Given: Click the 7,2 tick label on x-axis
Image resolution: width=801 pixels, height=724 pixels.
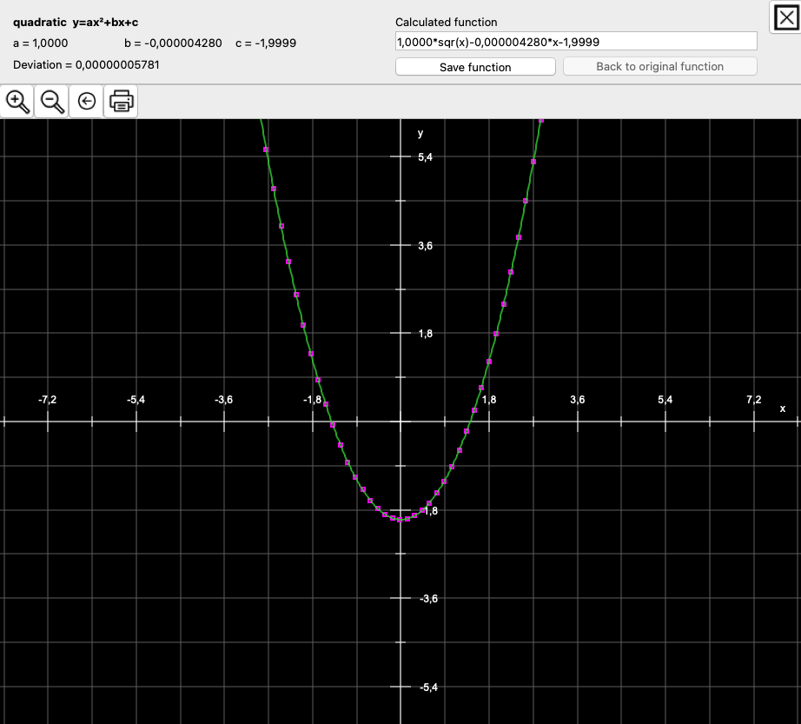Looking at the screenshot, I should (753, 400).
